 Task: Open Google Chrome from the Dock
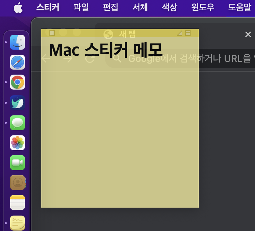(17, 82)
